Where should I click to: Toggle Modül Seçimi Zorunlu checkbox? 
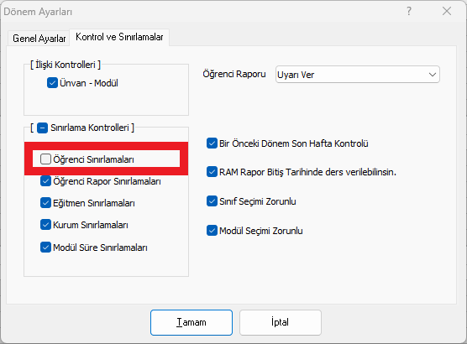(212, 231)
